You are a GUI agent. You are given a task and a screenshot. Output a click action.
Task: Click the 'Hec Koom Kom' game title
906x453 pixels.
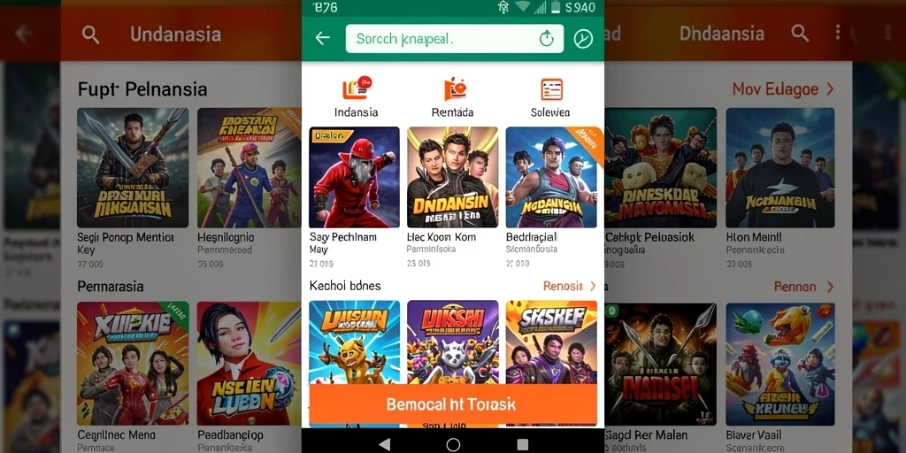tap(441, 237)
